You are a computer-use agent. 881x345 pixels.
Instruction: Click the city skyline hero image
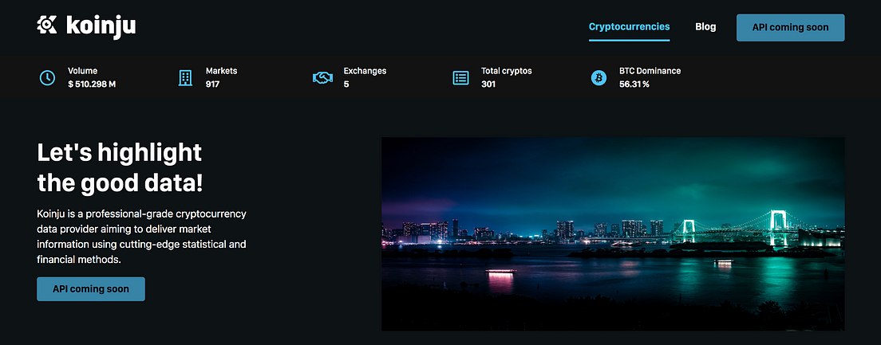tap(613, 234)
